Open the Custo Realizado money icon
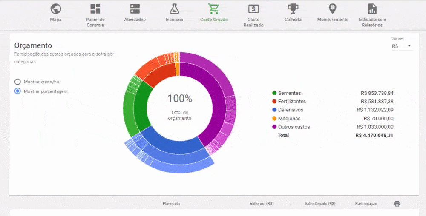 click(x=253, y=9)
